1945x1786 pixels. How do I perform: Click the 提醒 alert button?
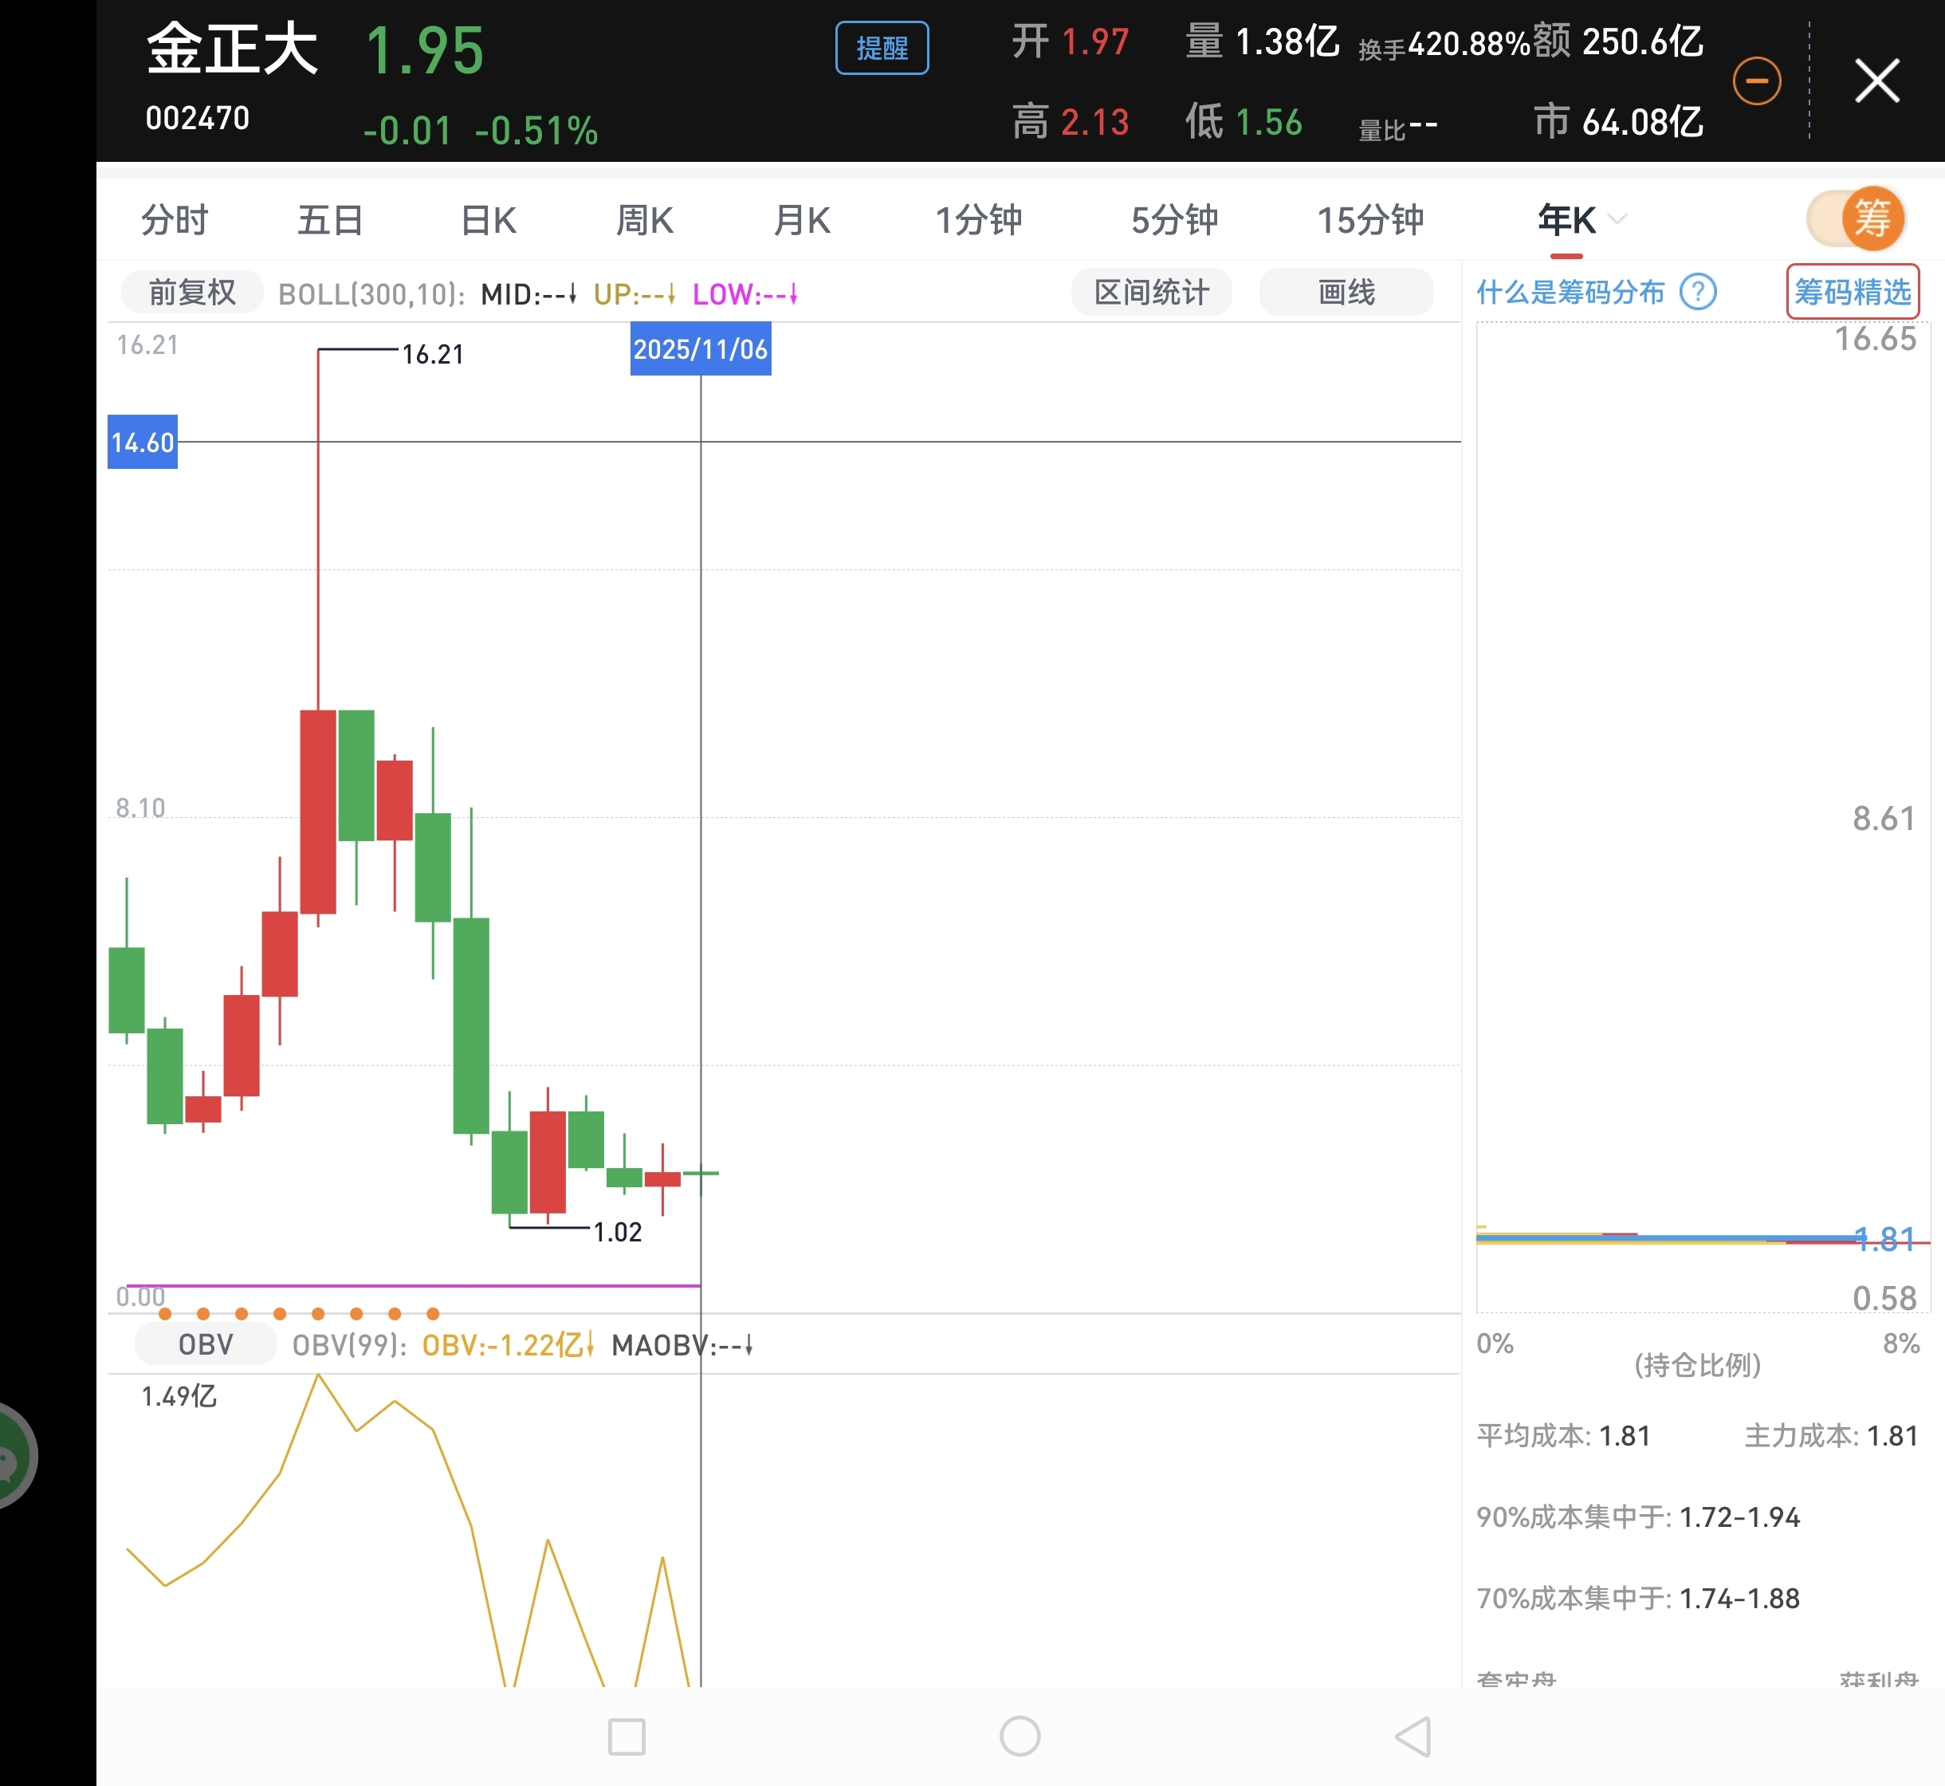point(881,49)
